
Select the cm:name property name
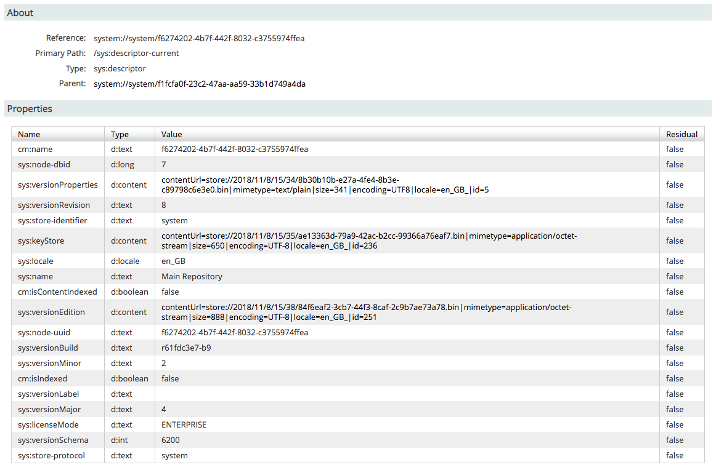pos(35,149)
